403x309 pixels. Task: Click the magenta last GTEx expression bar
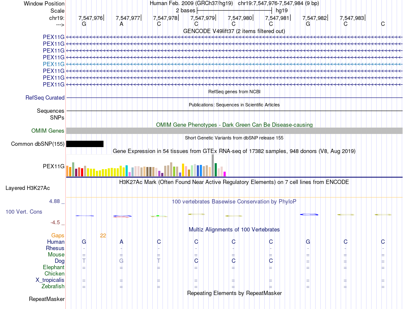point(225,174)
